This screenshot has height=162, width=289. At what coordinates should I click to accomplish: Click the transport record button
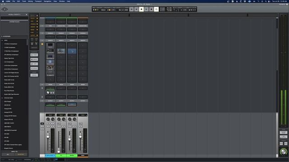151,9
